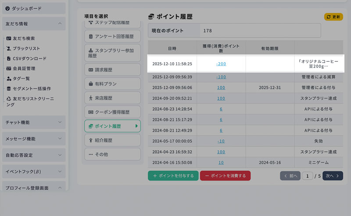The height and width of the screenshot is (216, 351).
Task: Expand the メッセージ機能 section
Action: (x=60, y=139)
